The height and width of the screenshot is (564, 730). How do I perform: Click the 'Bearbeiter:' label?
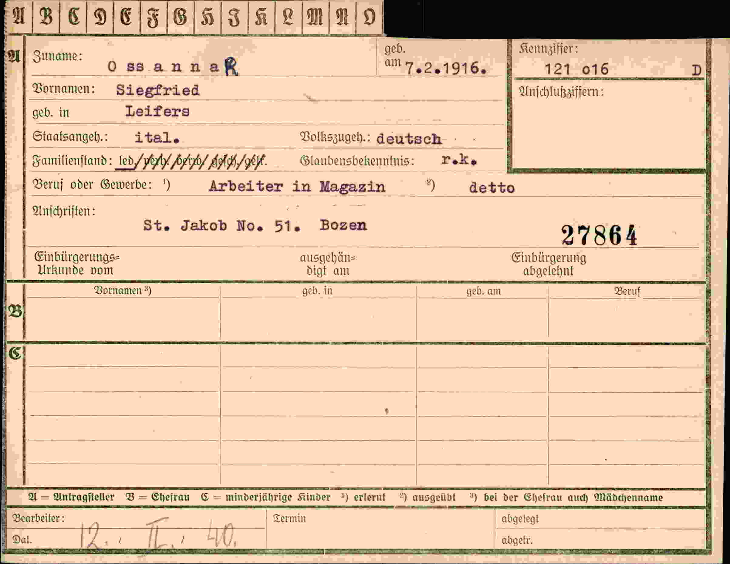click(39, 518)
